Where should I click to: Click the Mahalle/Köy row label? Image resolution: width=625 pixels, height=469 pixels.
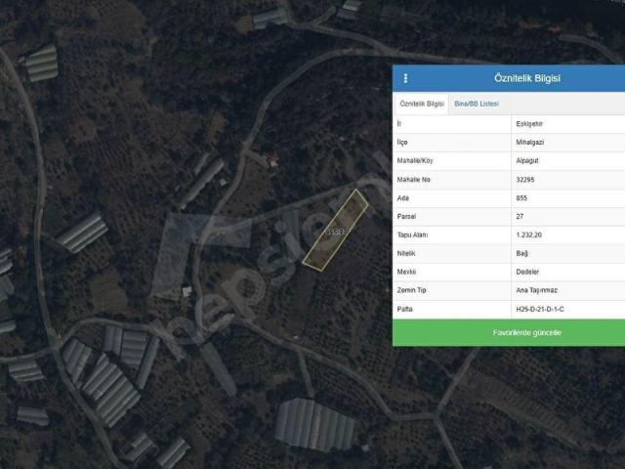point(414,160)
